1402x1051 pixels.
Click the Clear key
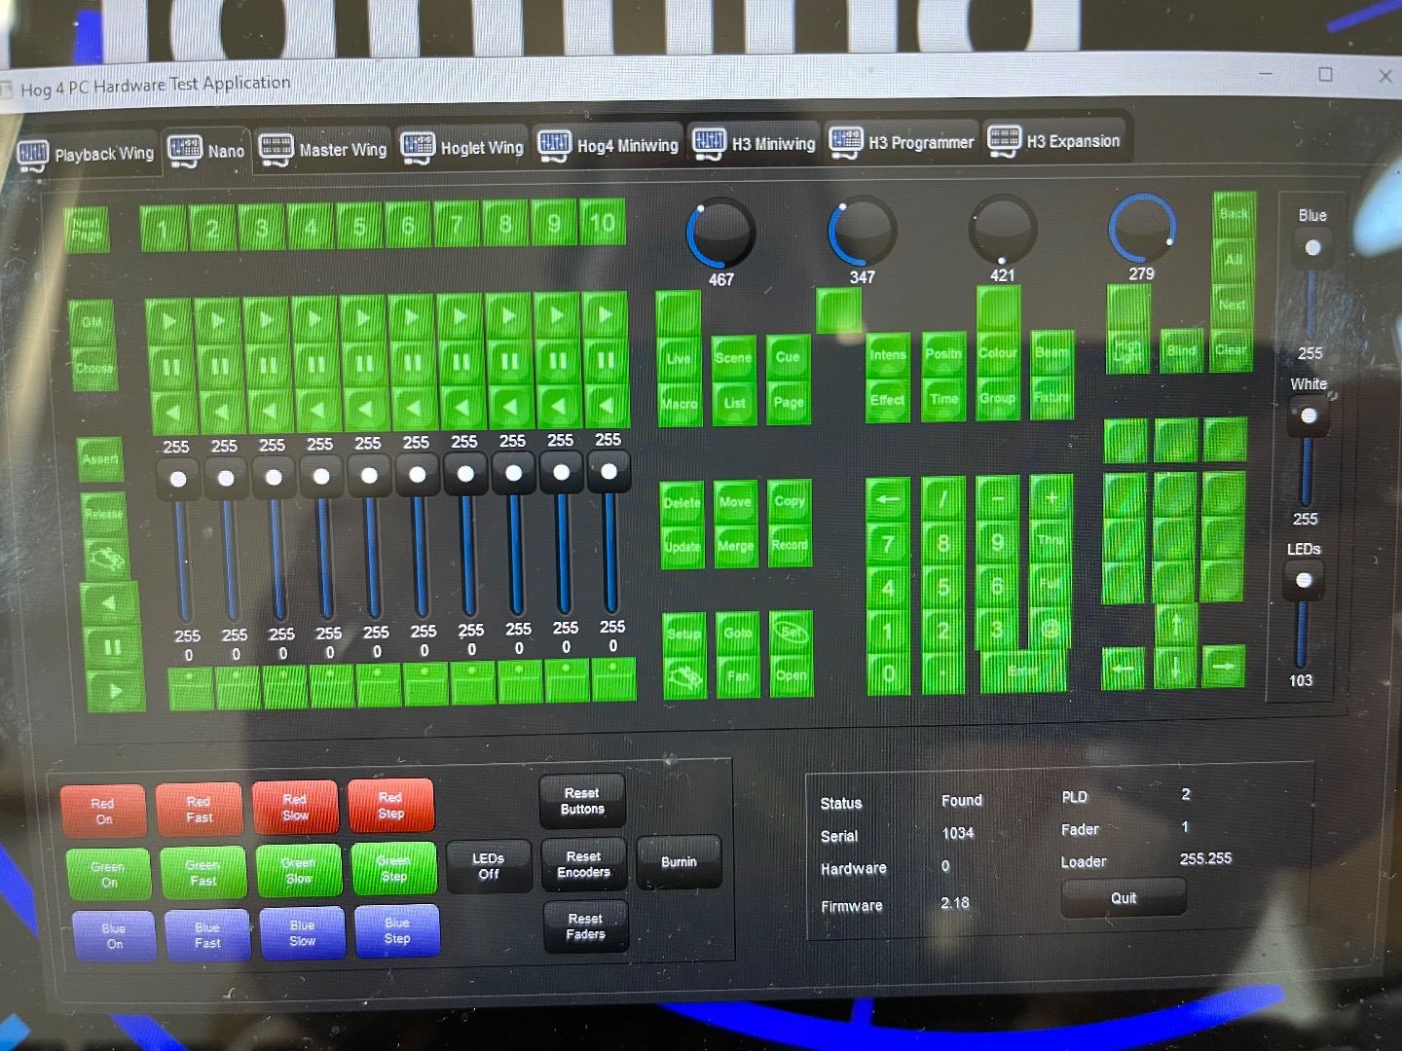pos(1232,349)
